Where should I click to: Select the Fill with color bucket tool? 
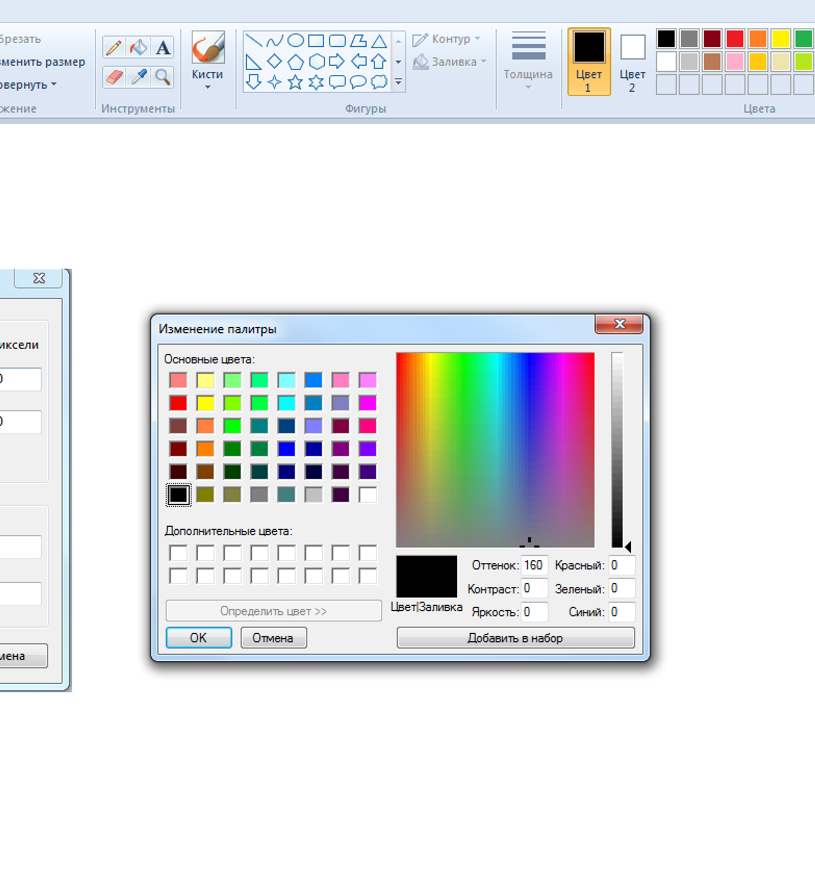[139, 47]
